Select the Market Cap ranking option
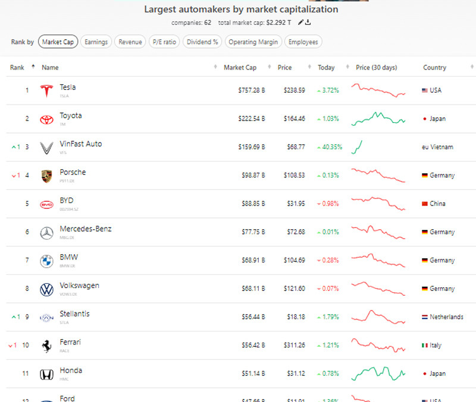 [x=58, y=42]
